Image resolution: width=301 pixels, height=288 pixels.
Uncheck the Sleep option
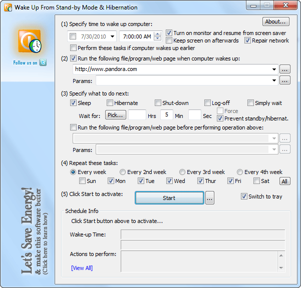coord(73,103)
